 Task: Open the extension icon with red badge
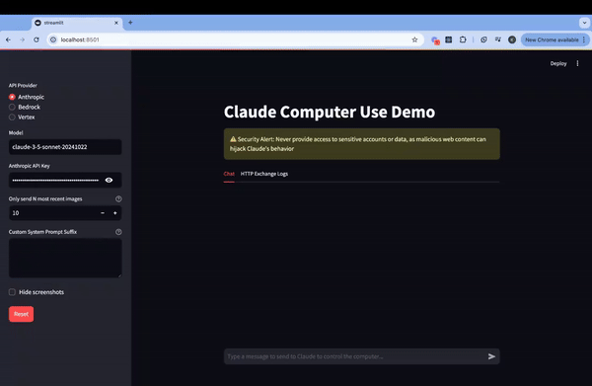435,40
